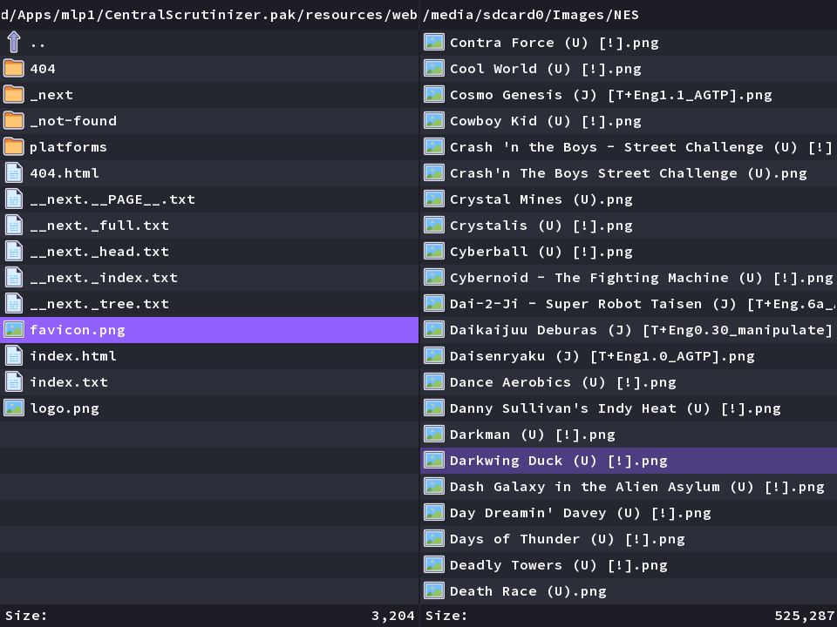Viewport: 837px width, 627px height.
Task: Click image icon of Cyberball (U) [!].png
Action: click(x=434, y=251)
